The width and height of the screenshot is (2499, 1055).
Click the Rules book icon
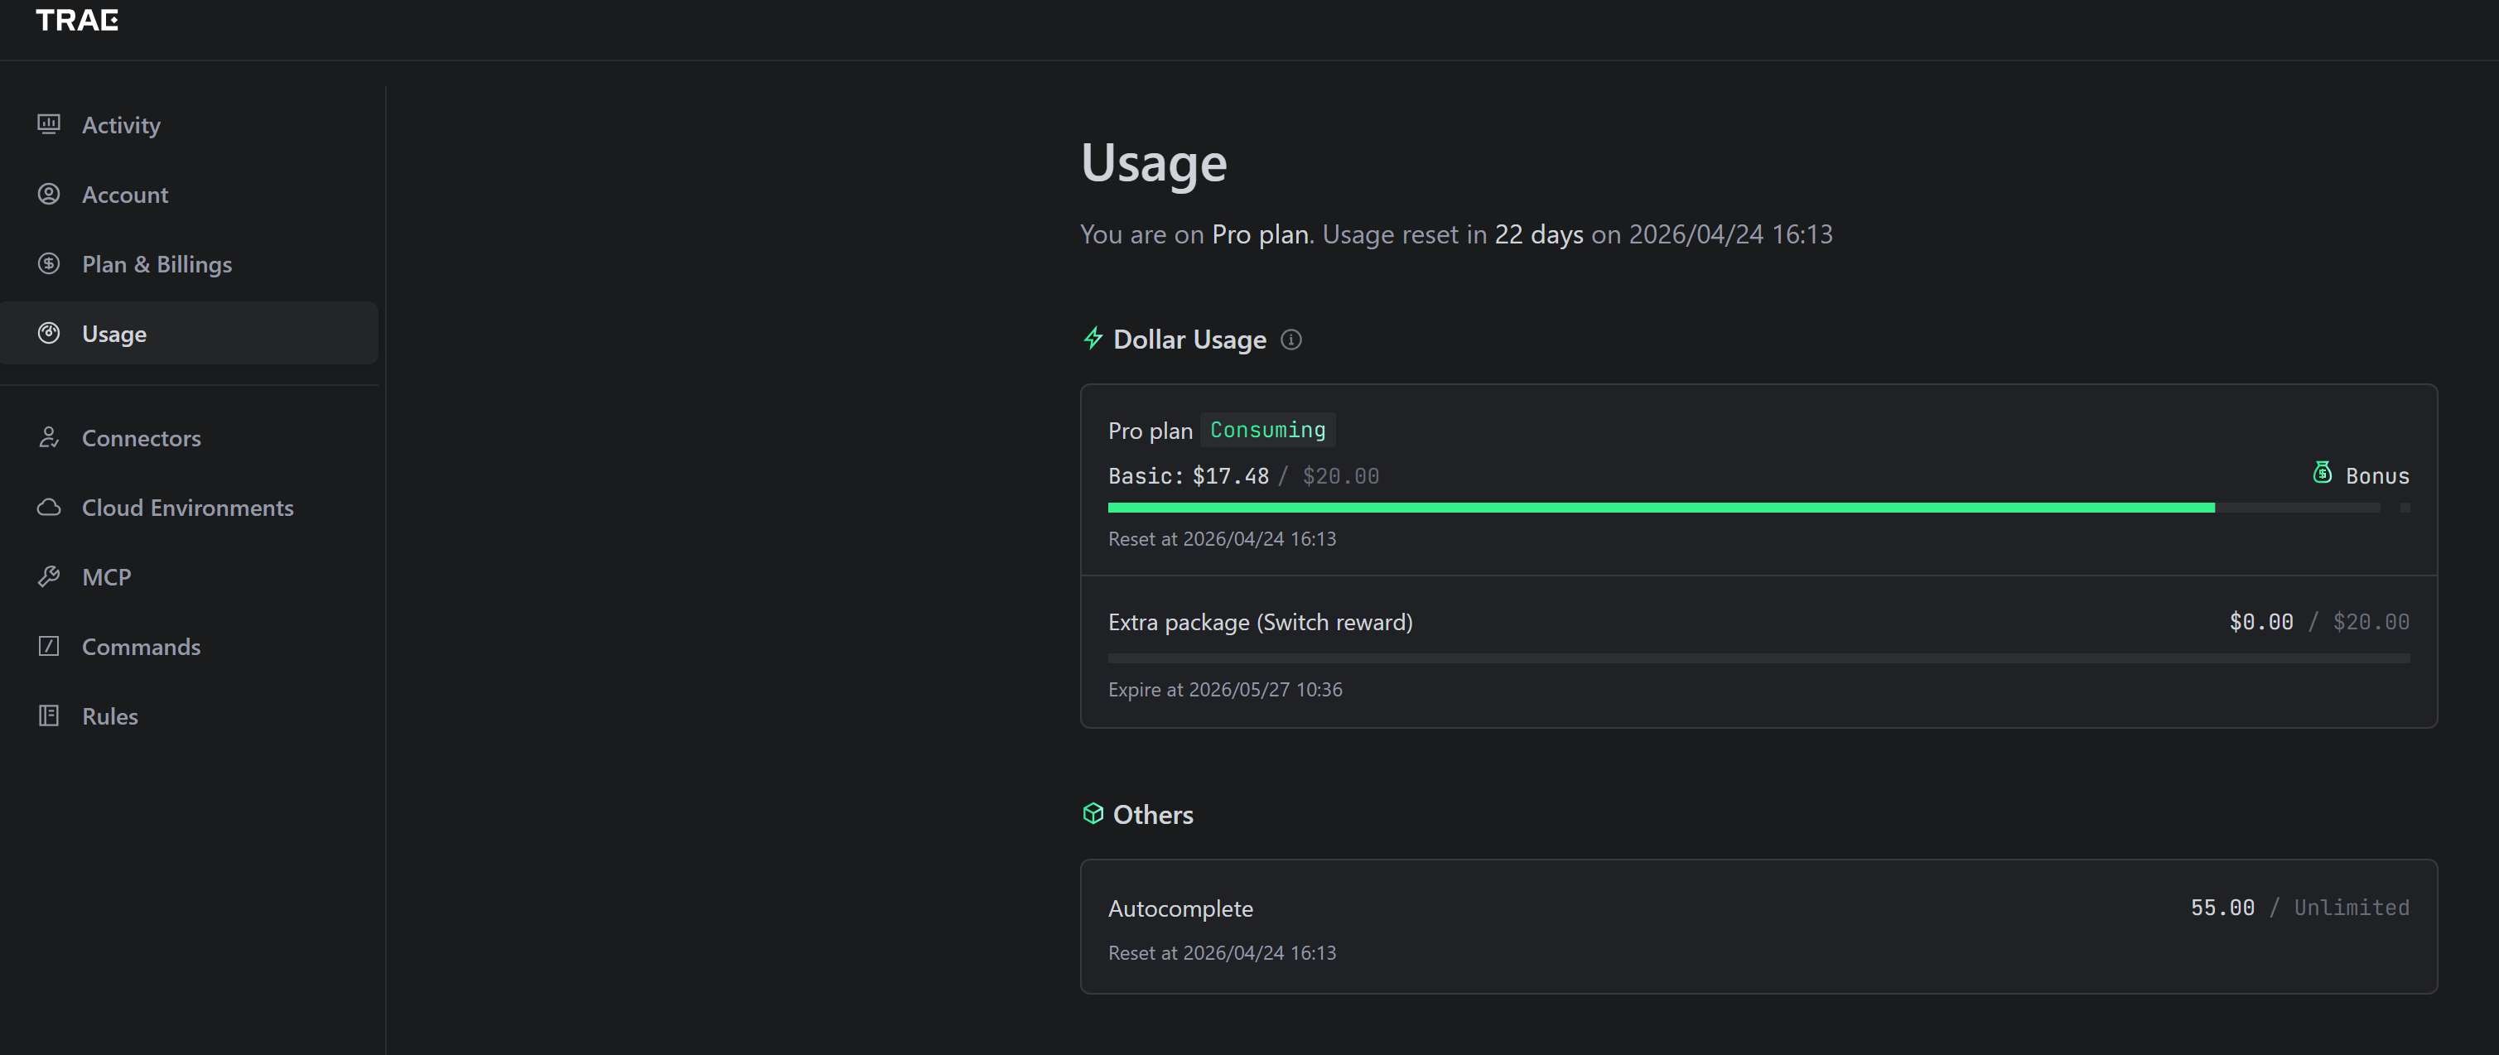click(x=49, y=715)
